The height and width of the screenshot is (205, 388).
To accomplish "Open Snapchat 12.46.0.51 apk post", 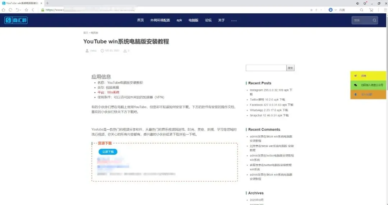I will 269,115.
